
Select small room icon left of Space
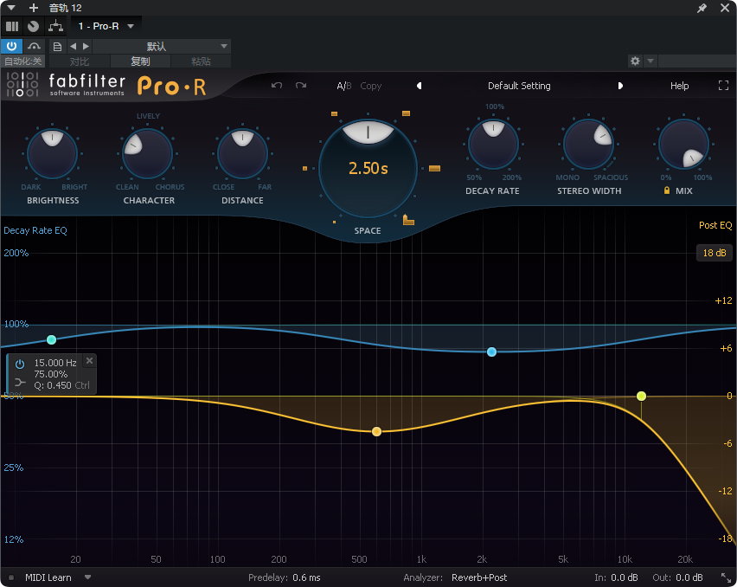(304, 168)
